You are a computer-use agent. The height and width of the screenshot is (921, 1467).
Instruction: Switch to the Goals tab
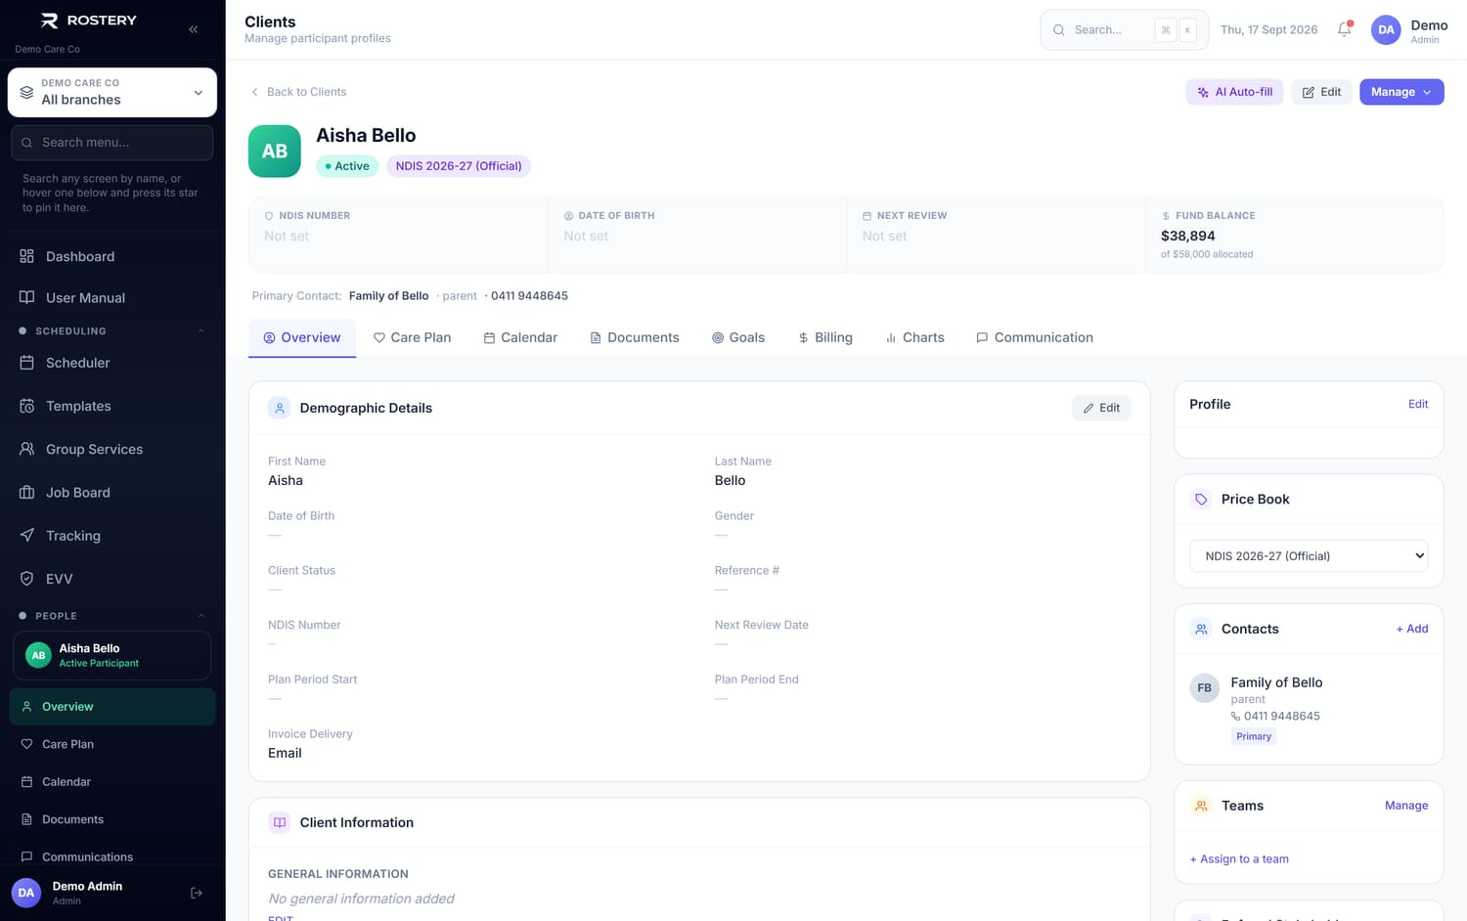pos(738,337)
